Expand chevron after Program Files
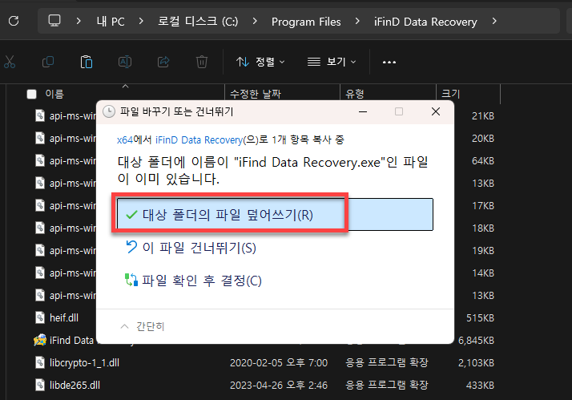Screen dimensions: 572x400 coord(357,21)
